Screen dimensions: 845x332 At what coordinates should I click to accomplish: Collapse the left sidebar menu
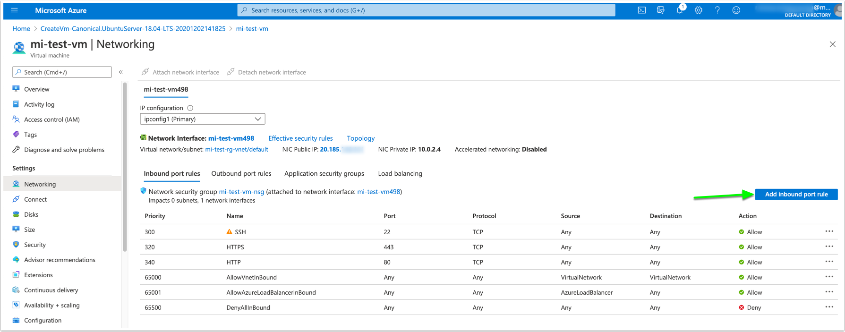(121, 72)
